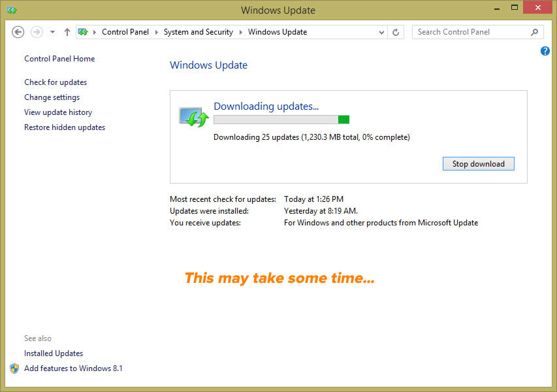This screenshot has width=557, height=392.
Task: Click "Today at 1:26 PM" text
Action: [313, 199]
